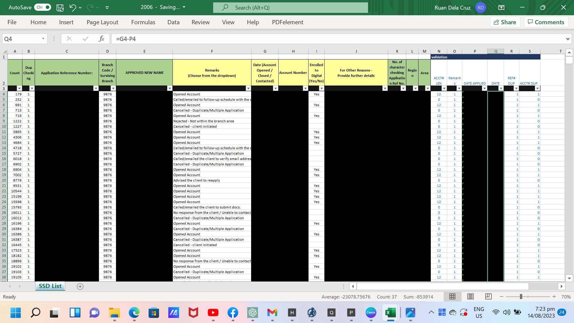Toggle the AutoSave switch off
574x323 pixels.
pyautogui.click(x=43, y=7)
